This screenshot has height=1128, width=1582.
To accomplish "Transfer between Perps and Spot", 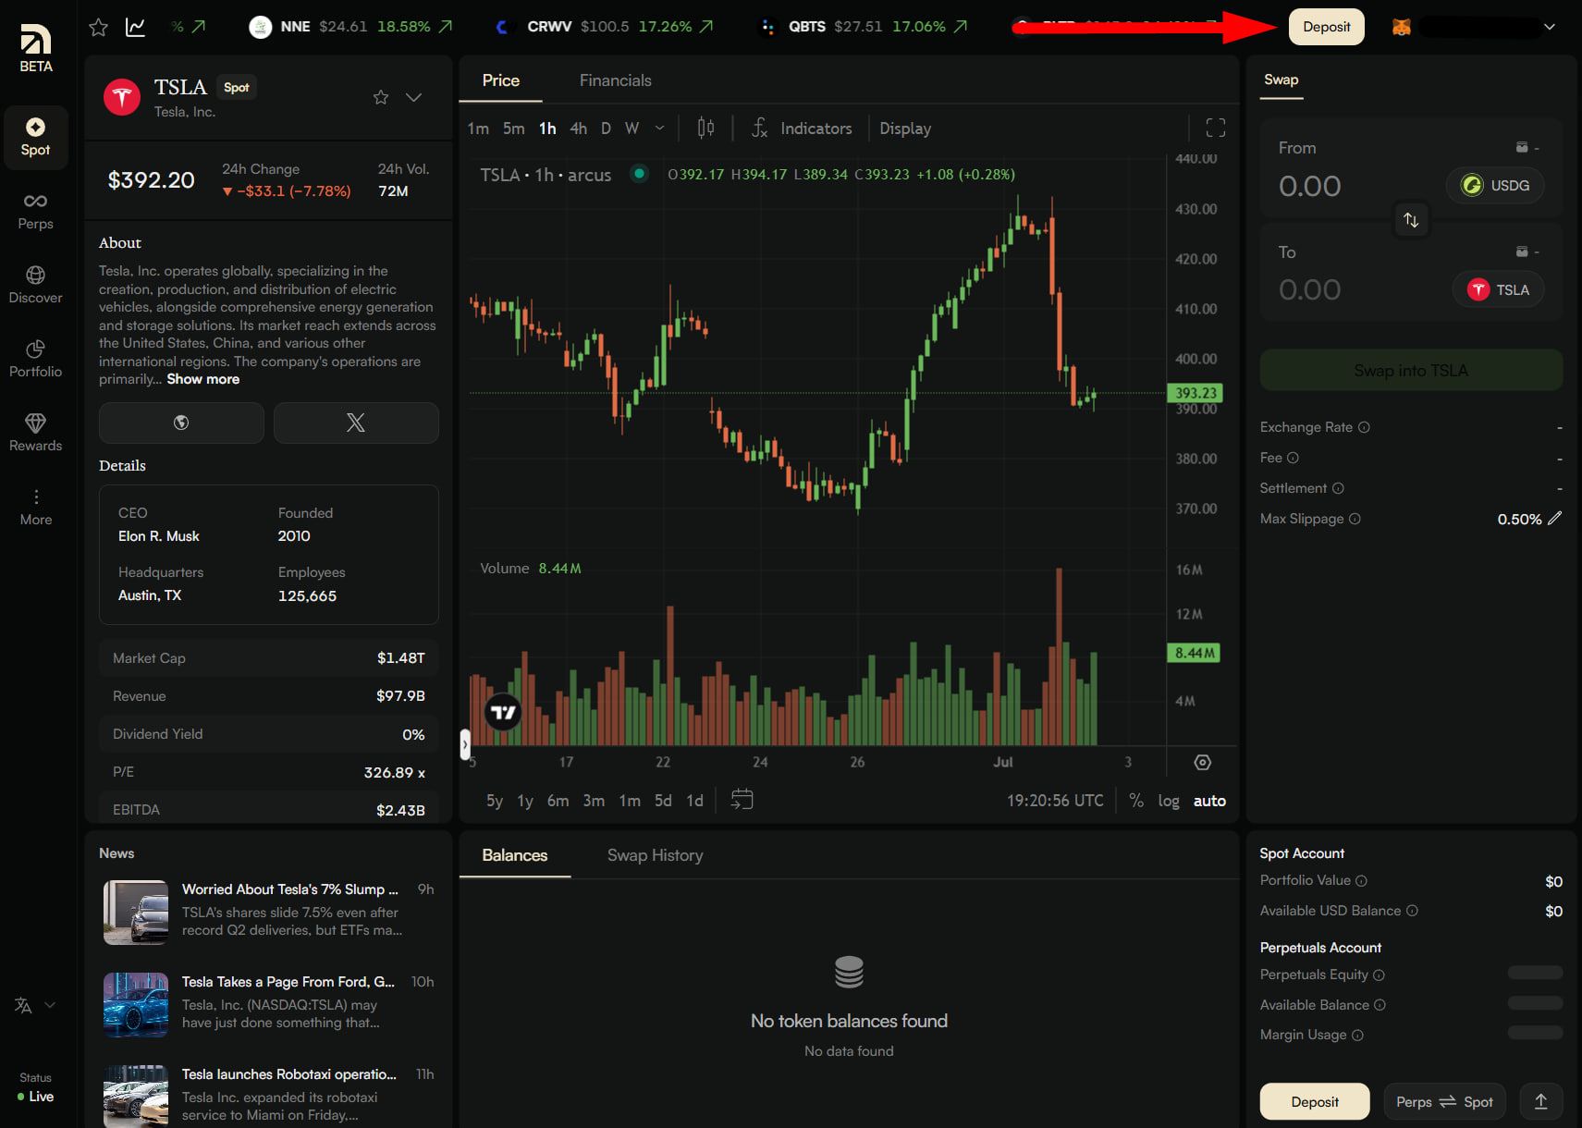I will coord(1444,1101).
